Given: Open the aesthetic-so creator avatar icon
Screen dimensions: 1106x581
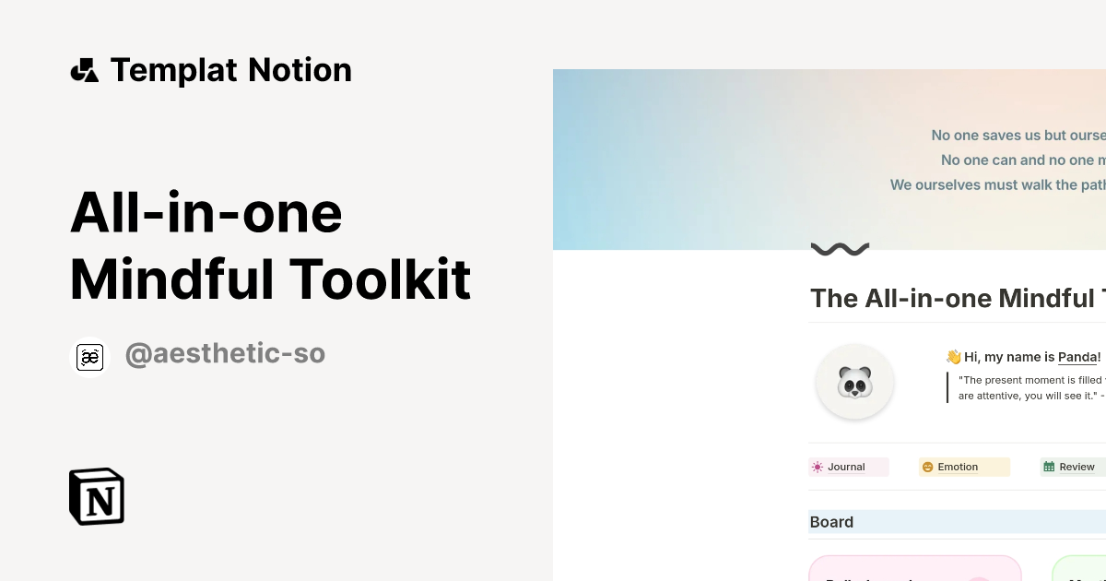Looking at the screenshot, I should click(90, 357).
